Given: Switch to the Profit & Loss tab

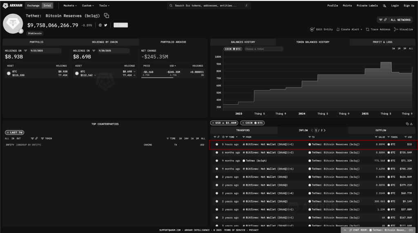Looking at the screenshot, I should click(x=382, y=42).
